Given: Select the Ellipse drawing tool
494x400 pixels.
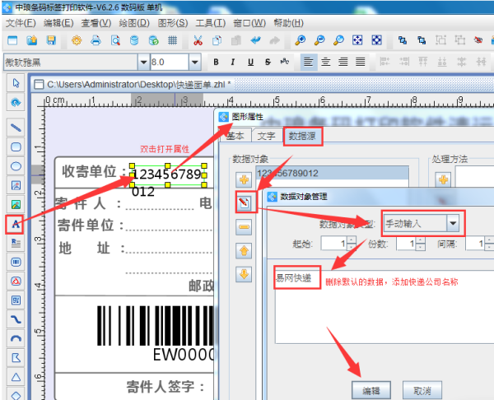Looking at the screenshot, I should pos(16,166).
